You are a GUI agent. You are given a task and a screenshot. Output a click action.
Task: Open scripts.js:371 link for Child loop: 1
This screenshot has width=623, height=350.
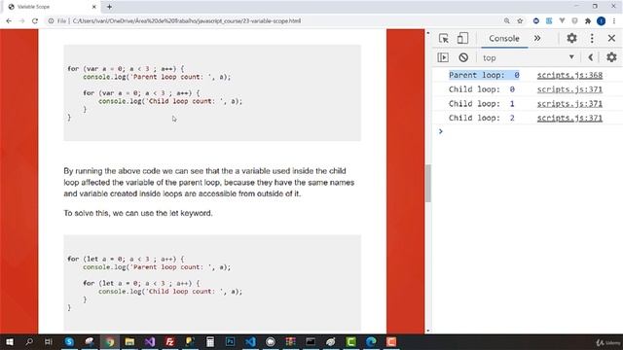pos(569,104)
